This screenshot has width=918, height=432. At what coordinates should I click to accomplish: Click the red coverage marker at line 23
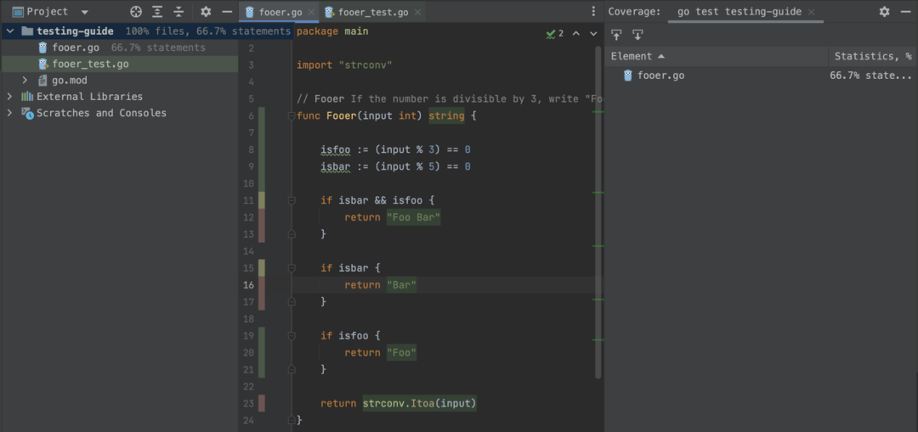262,403
